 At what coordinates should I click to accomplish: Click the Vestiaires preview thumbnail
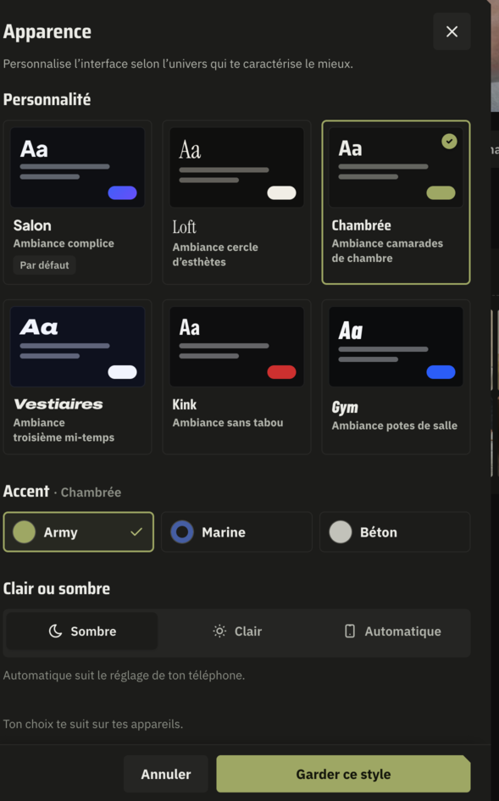click(x=78, y=347)
